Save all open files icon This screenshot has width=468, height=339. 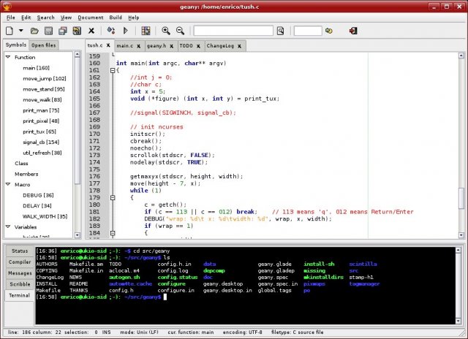(63, 31)
